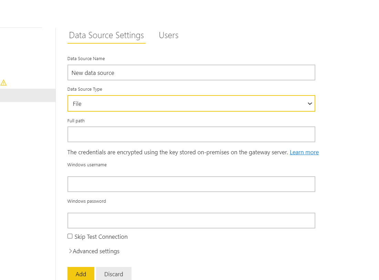
Task: Enable the Skip Test Connection checkbox
Action: coord(70,236)
